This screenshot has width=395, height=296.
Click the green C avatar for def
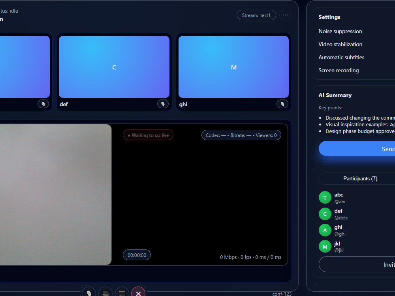click(x=325, y=214)
